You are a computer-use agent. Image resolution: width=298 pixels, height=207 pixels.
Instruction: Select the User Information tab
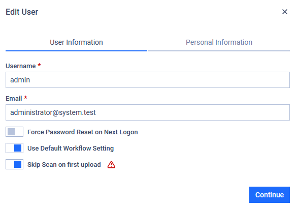pyautogui.click(x=76, y=42)
